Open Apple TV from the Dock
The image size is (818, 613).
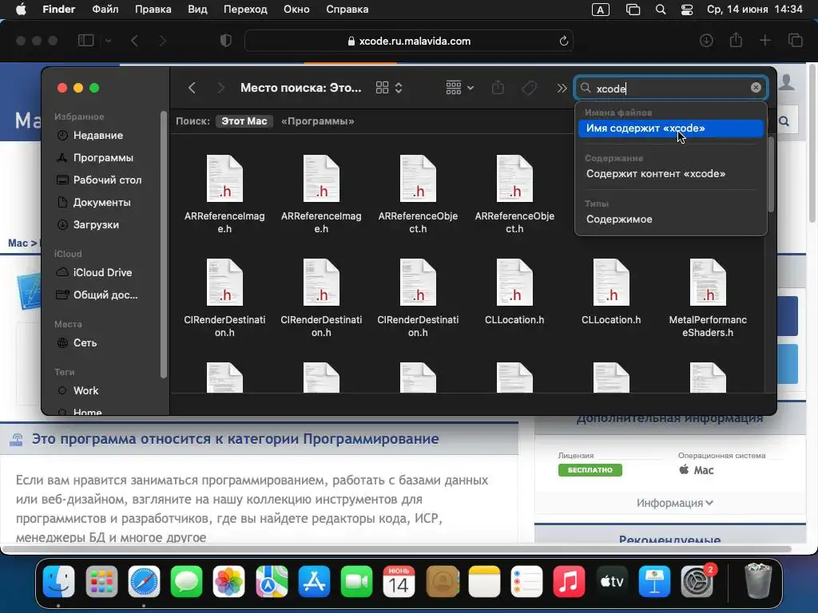click(x=612, y=581)
